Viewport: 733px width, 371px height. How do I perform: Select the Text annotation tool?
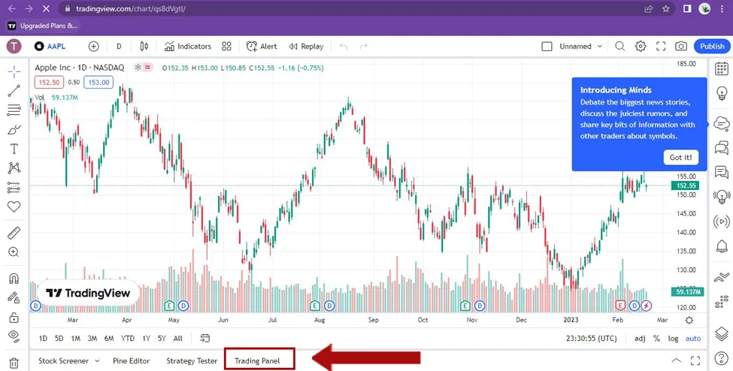[x=14, y=149]
